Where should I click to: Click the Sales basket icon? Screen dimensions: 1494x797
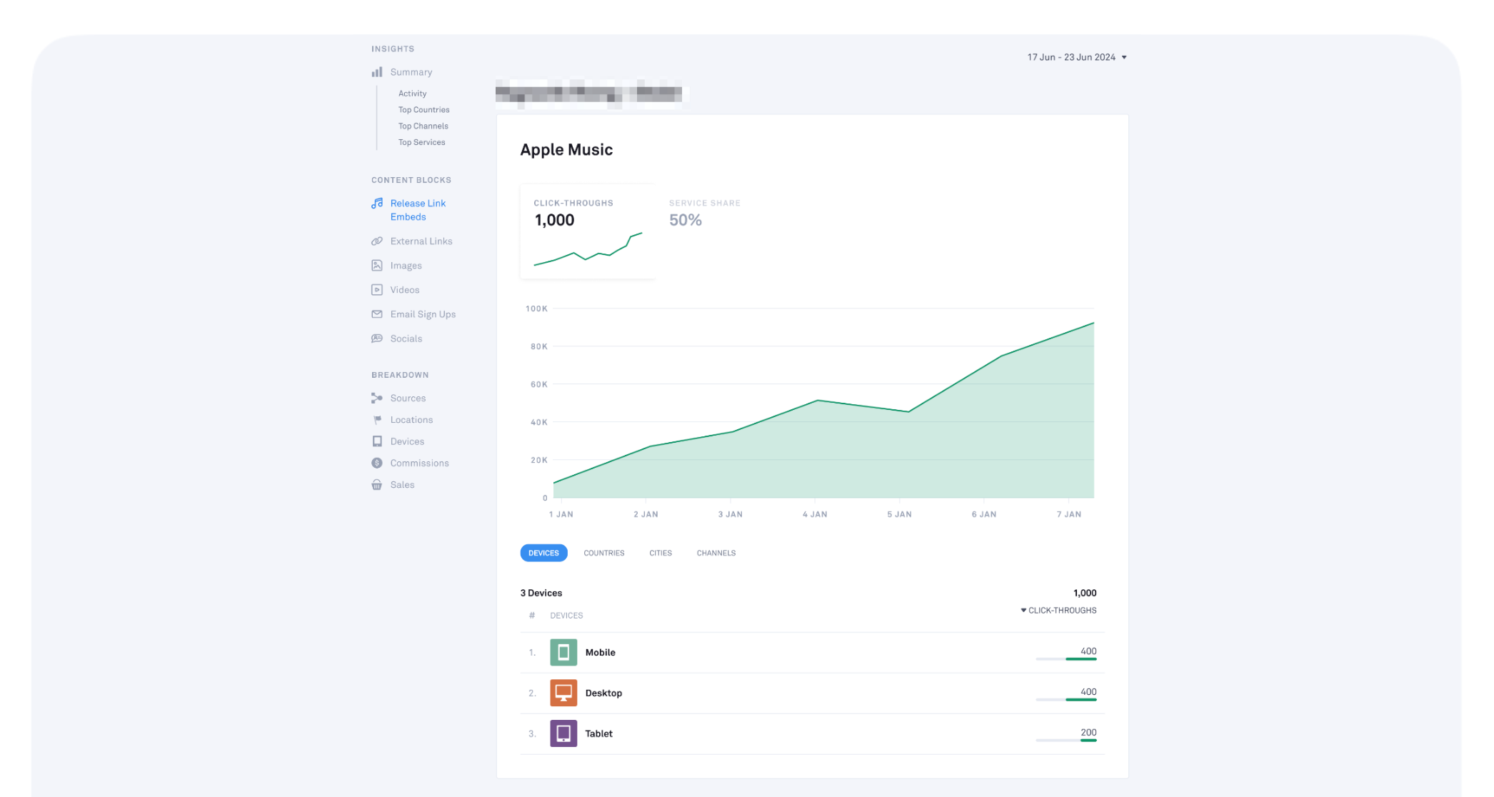click(x=377, y=485)
